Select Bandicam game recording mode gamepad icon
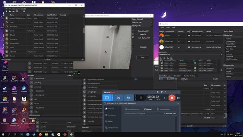 pos(118,98)
